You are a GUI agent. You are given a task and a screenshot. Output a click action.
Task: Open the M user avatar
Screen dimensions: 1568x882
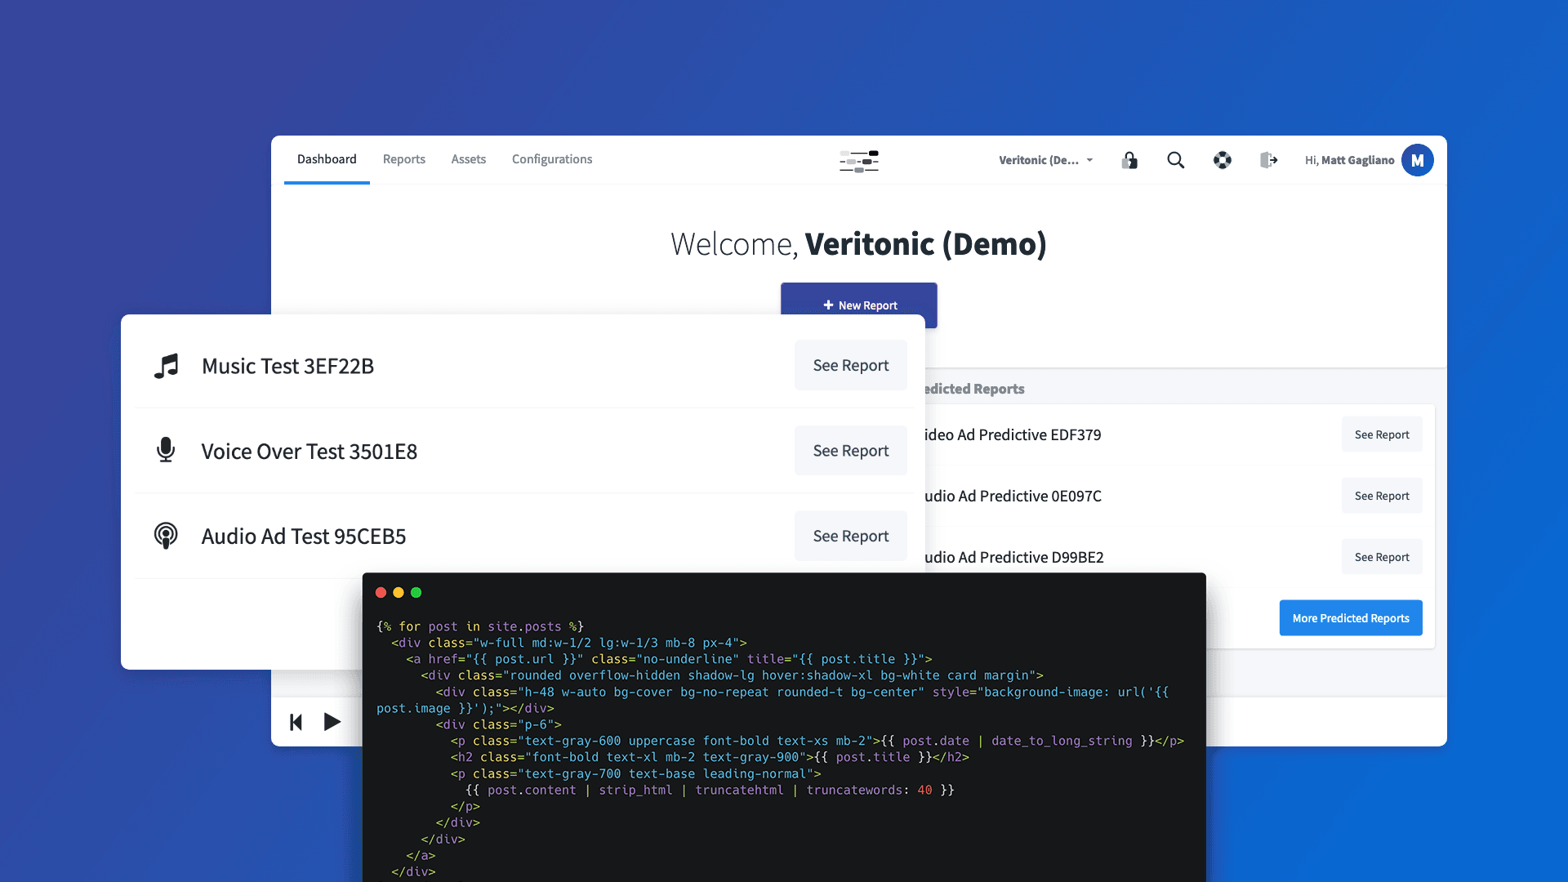point(1418,160)
